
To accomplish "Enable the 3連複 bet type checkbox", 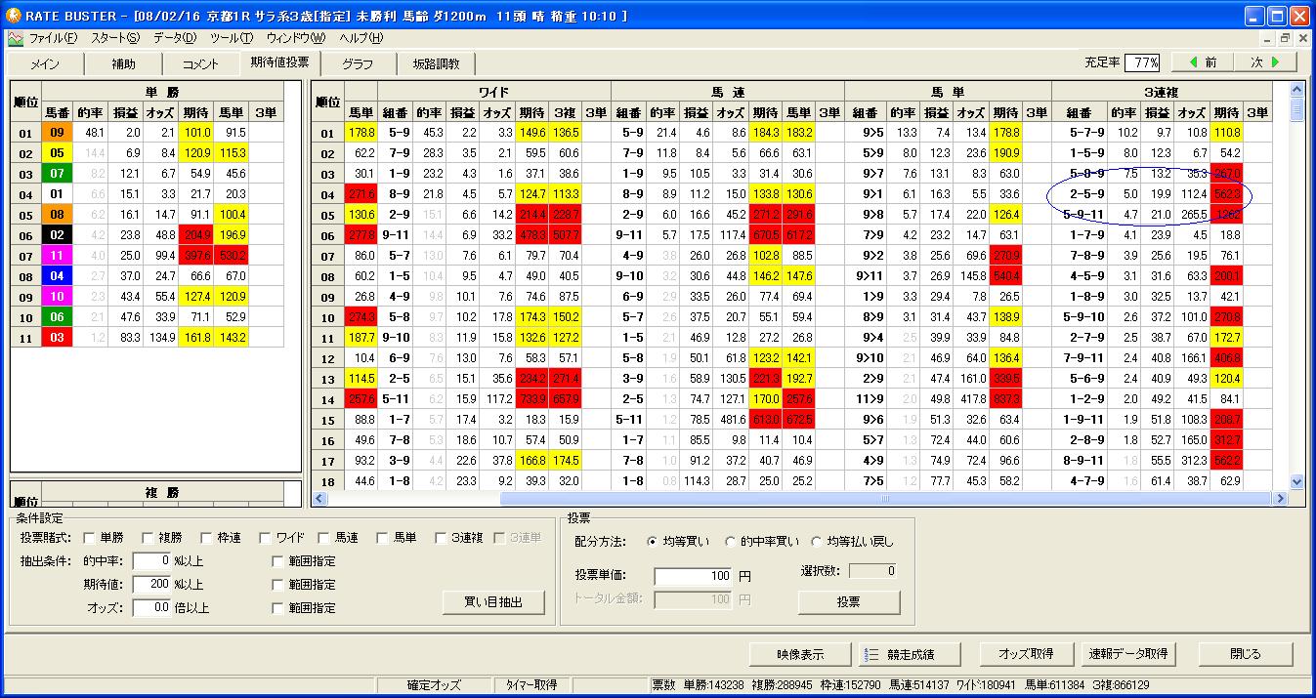I will (442, 538).
